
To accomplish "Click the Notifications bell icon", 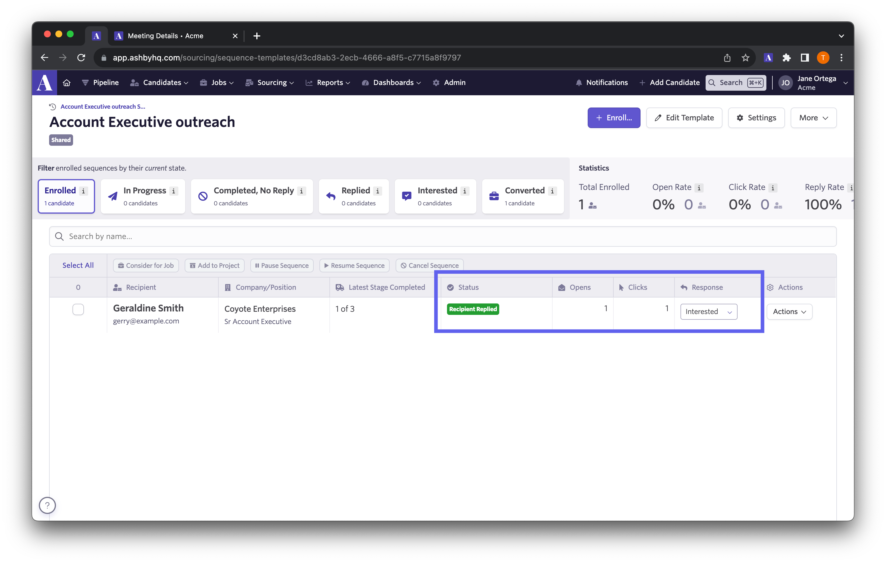I will (x=579, y=83).
